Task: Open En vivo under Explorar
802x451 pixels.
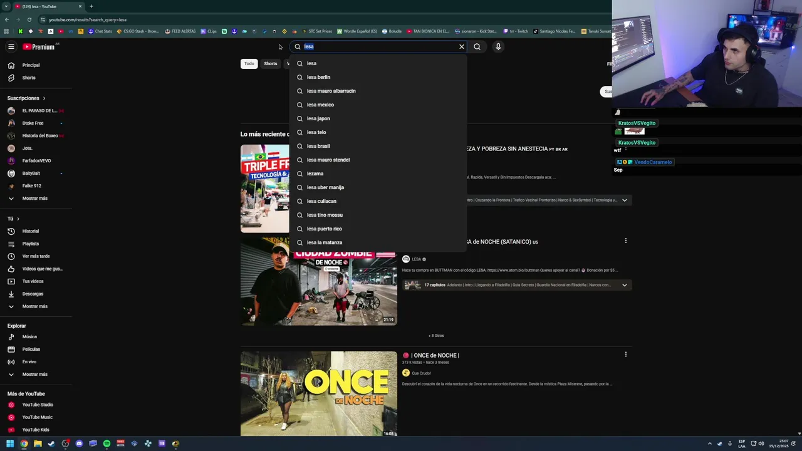Action: pos(29,362)
